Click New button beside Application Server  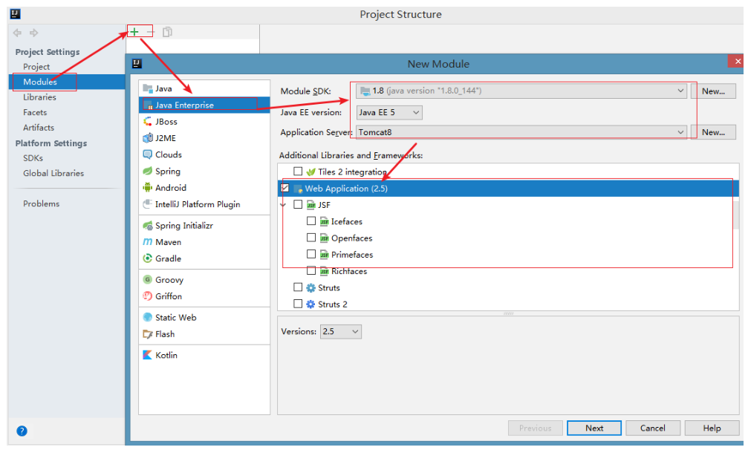713,132
